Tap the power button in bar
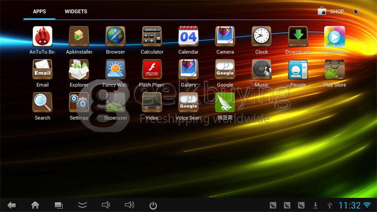377x212 pixels. click(153, 205)
